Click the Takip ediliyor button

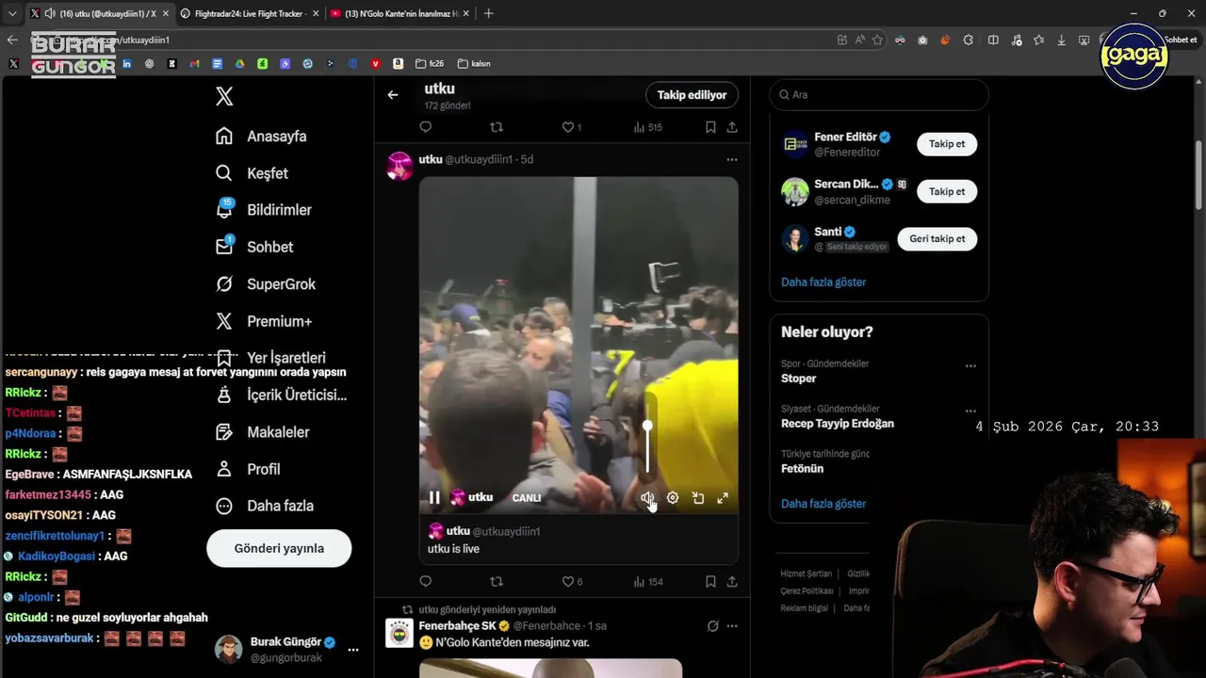pos(692,95)
